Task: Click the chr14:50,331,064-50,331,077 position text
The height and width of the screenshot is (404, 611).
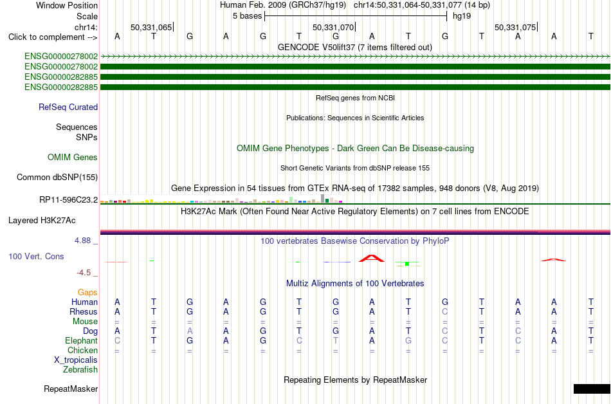Action: click(408, 5)
